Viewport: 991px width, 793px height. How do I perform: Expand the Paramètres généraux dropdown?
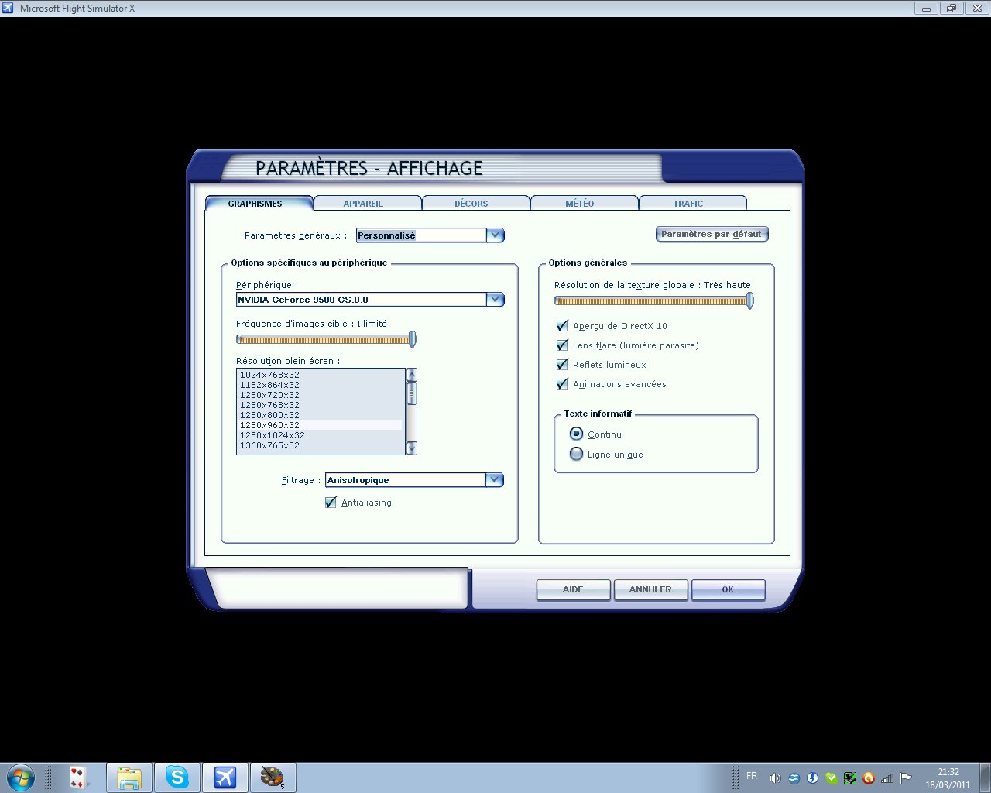(x=495, y=235)
